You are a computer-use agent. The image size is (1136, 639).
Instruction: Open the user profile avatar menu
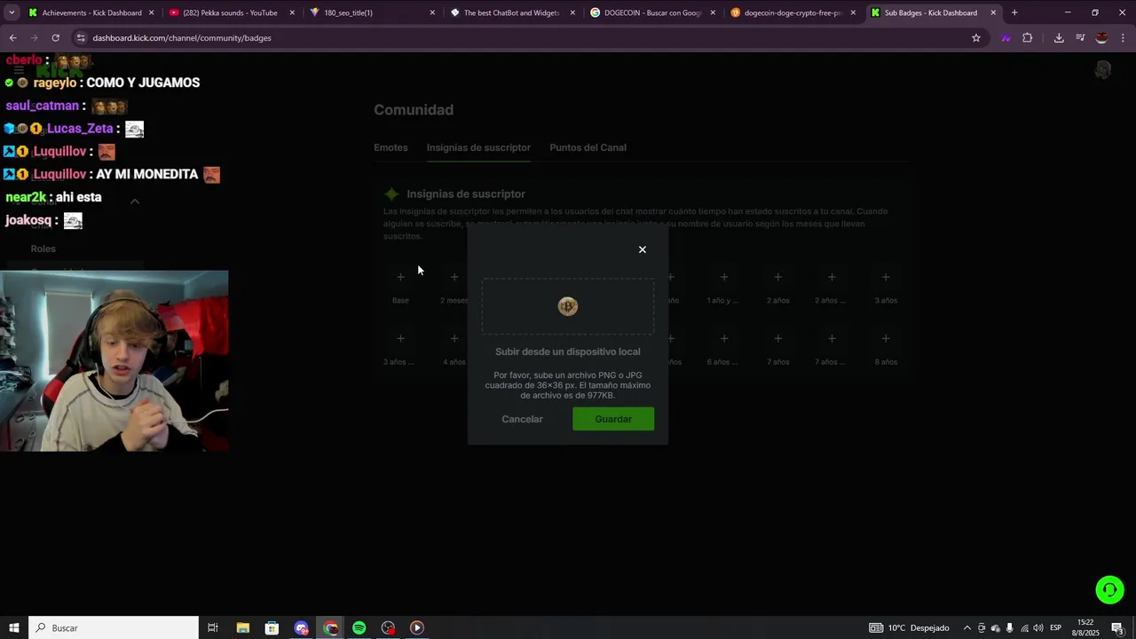(1103, 70)
